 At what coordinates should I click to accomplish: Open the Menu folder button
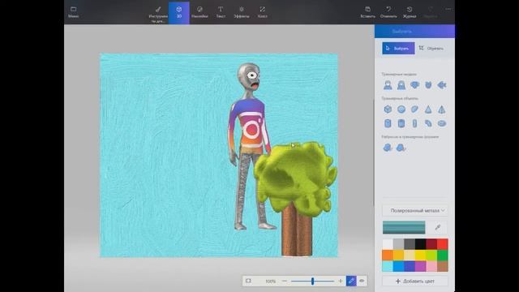pos(74,12)
